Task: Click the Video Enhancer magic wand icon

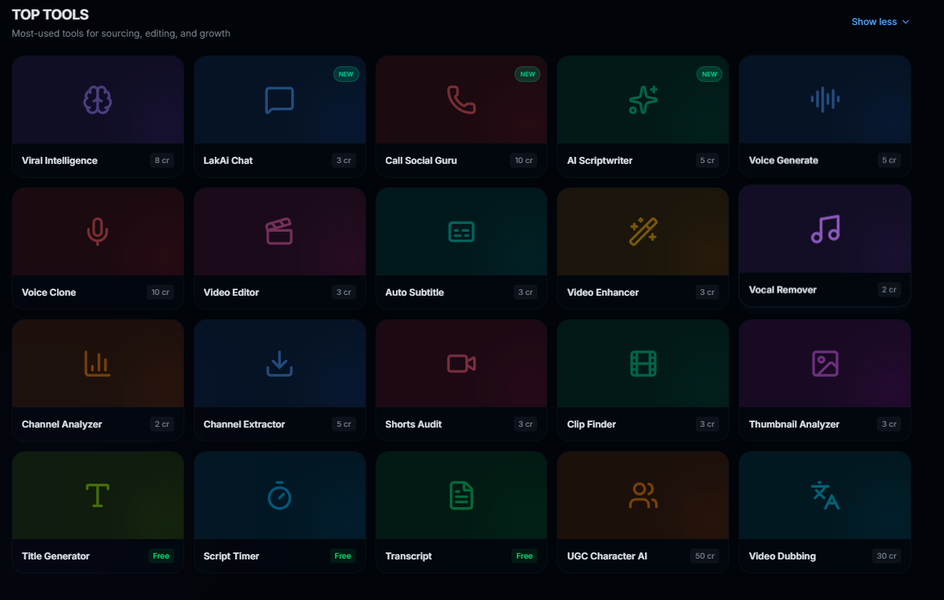Action: click(x=643, y=232)
